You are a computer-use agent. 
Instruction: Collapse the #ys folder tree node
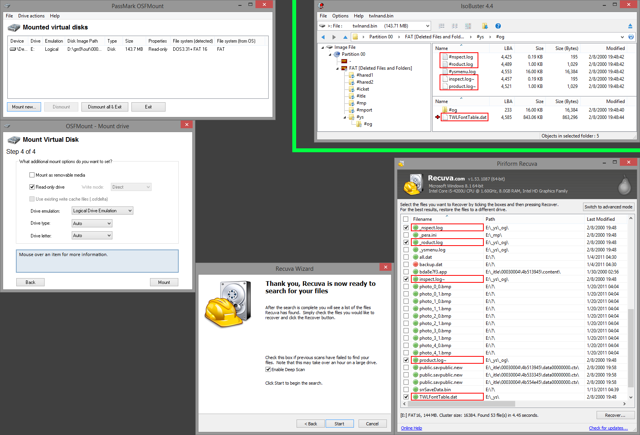[x=345, y=117]
